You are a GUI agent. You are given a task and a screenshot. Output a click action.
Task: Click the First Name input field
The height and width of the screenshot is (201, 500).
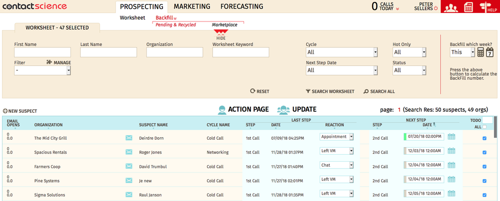click(42, 52)
